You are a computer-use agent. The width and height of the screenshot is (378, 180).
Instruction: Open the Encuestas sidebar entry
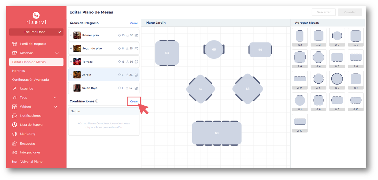point(24,143)
